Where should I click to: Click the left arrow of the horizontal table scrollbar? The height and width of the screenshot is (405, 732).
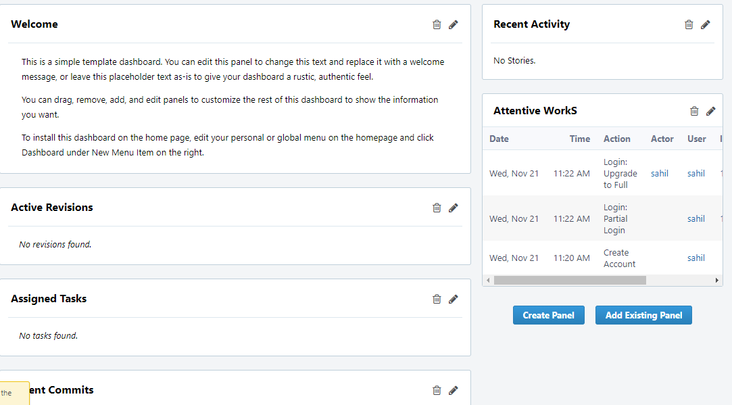tap(488, 281)
